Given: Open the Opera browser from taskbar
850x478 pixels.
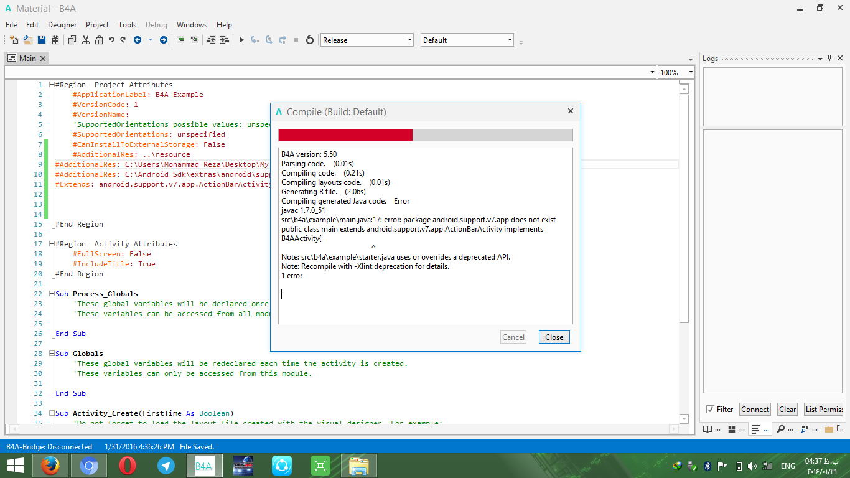Looking at the screenshot, I should pyautogui.click(x=128, y=466).
